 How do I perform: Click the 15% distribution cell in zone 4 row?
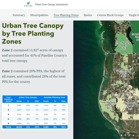[x=37, y=119]
